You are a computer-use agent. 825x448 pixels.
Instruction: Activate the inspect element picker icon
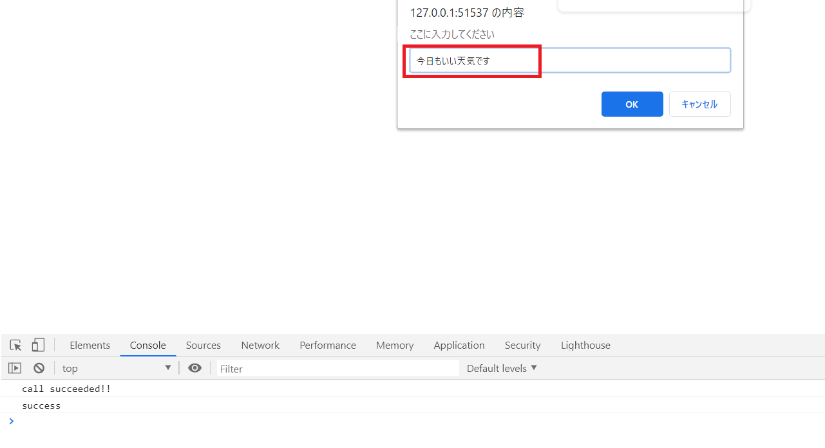pyautogui.click(x=16, y=345)
